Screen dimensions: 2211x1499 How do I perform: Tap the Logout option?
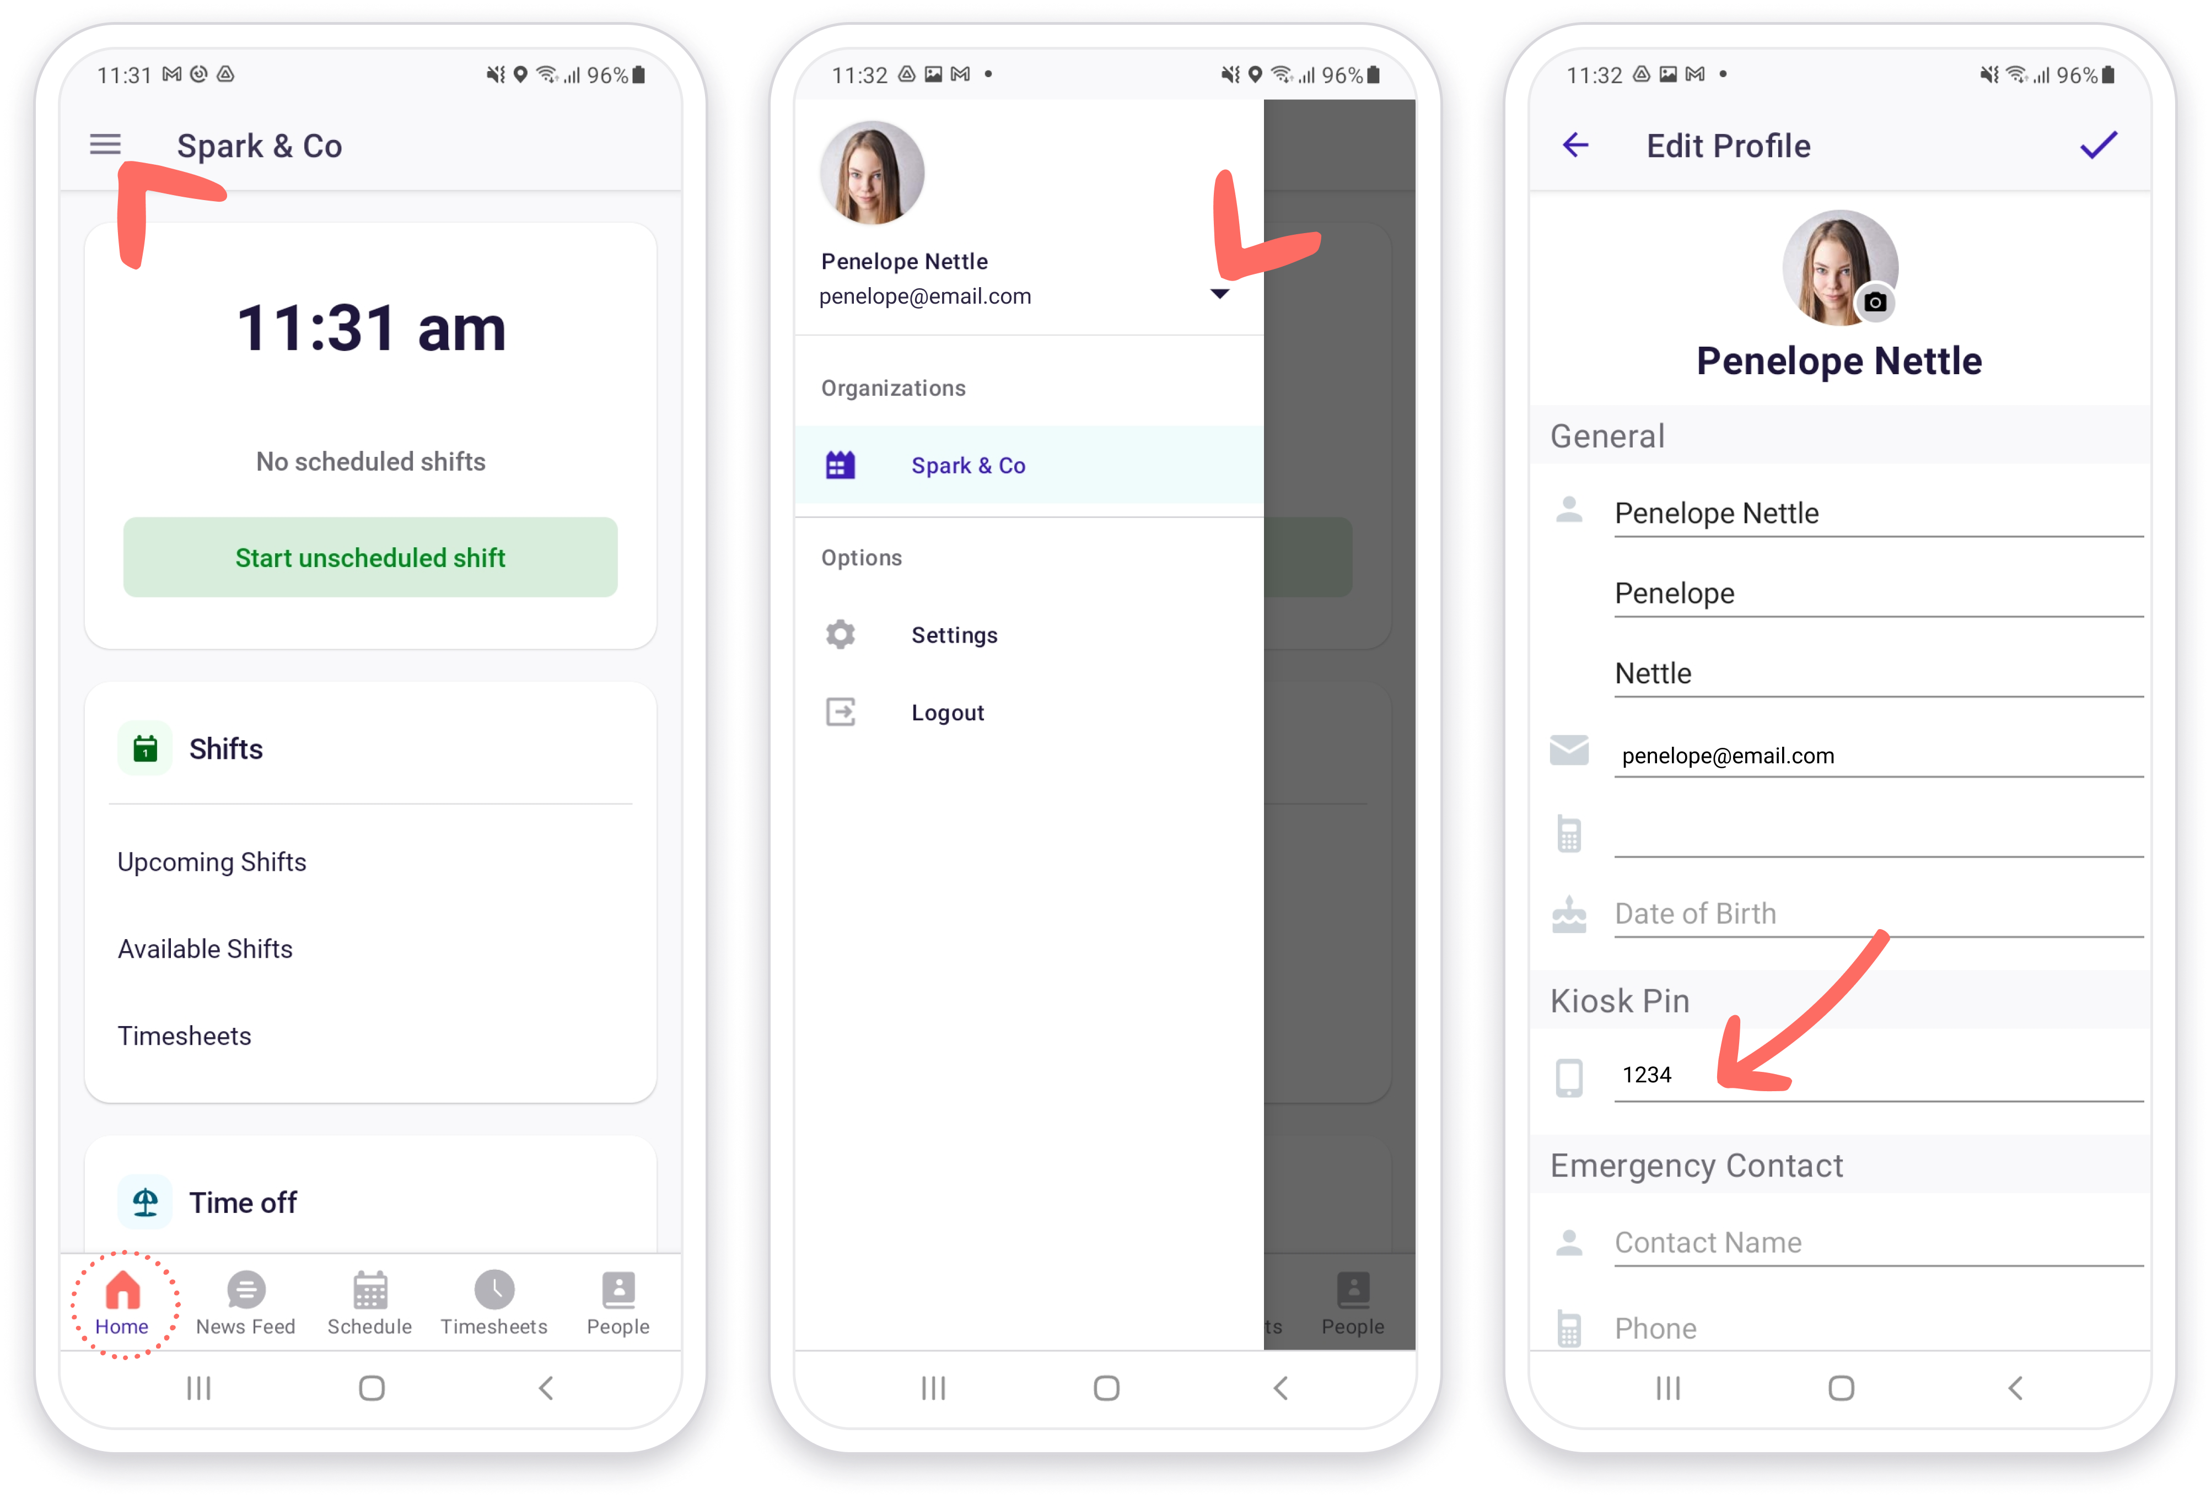coord(946,711)
